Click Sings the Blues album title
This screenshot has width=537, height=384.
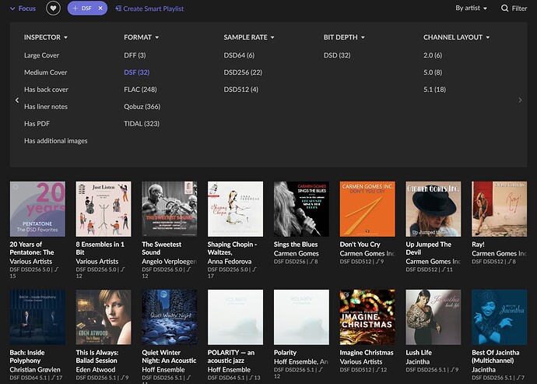click(296, 245)
